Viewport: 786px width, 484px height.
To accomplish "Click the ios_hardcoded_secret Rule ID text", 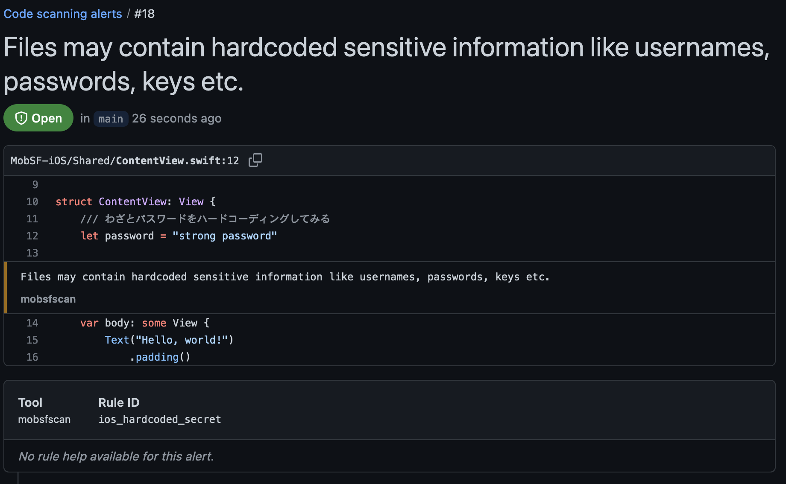I will 160,419.
